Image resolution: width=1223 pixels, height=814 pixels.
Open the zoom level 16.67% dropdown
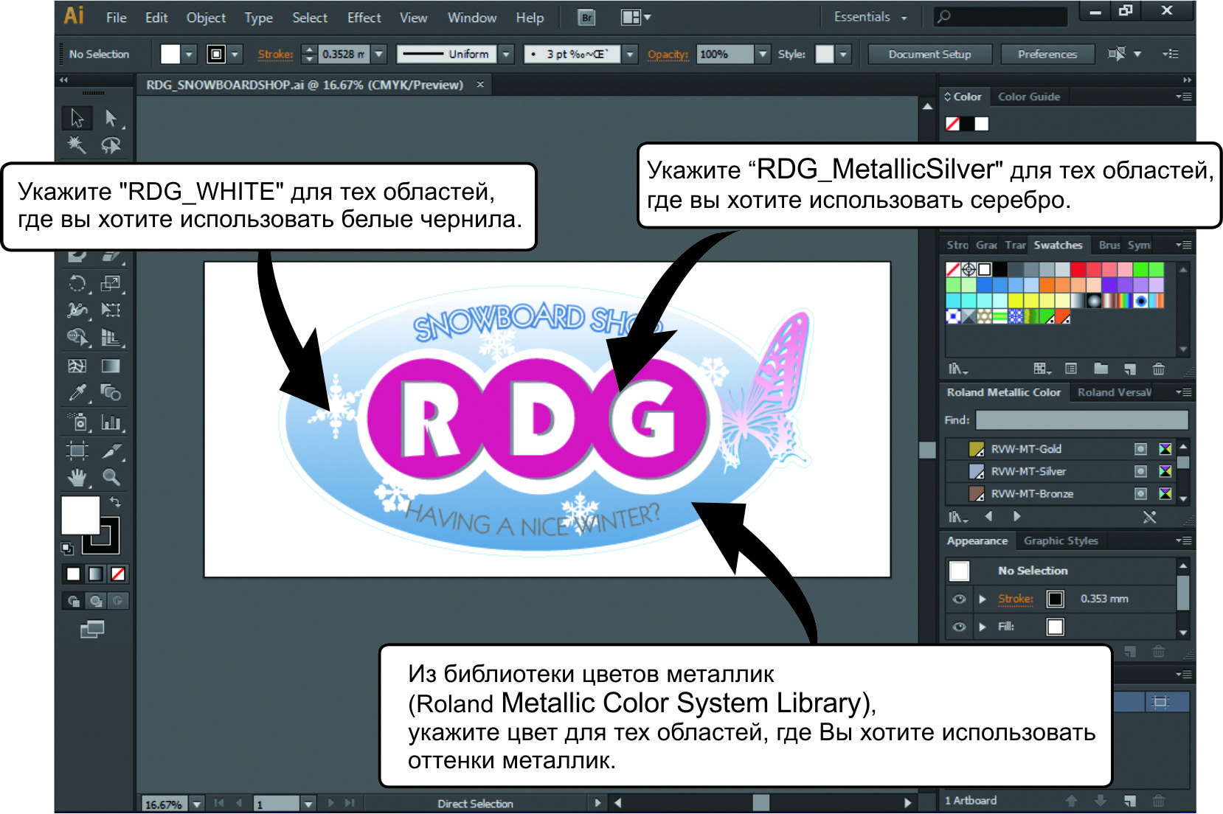pyautogui.click(x=197, y=804)
